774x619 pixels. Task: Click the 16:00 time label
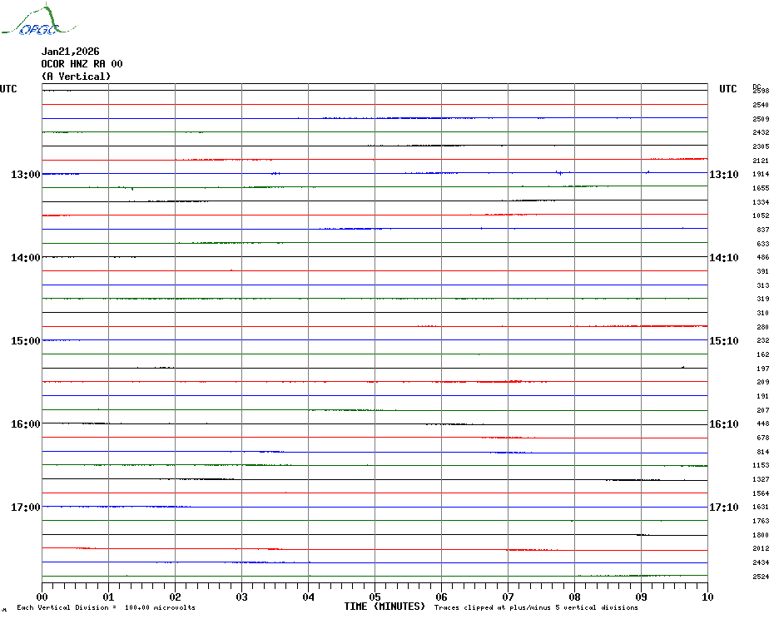click(x=26, y=424)
